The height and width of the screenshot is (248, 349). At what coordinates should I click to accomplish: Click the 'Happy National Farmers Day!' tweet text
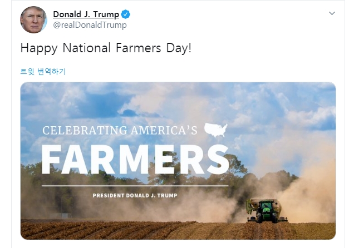[106, 48]
